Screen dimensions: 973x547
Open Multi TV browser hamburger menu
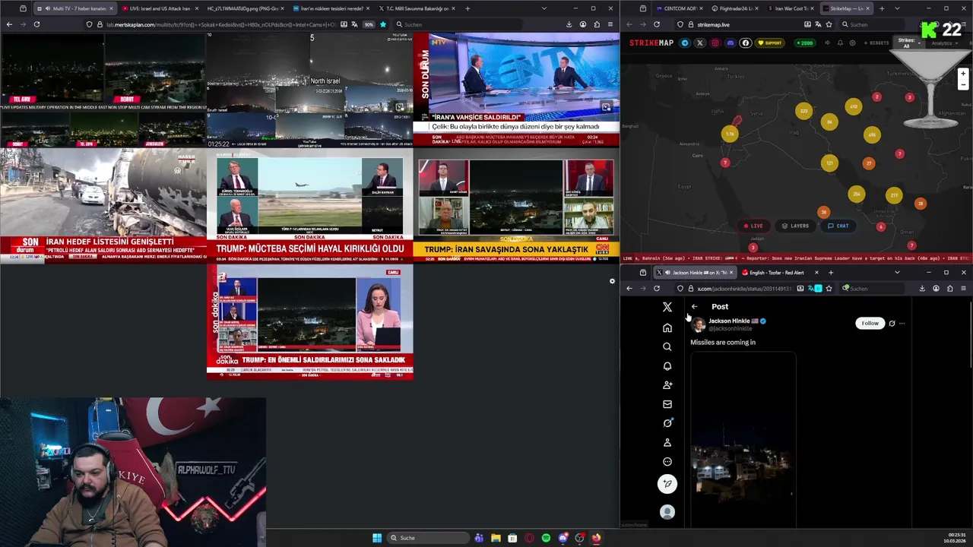pyautogui.click(x=610, y=24)
